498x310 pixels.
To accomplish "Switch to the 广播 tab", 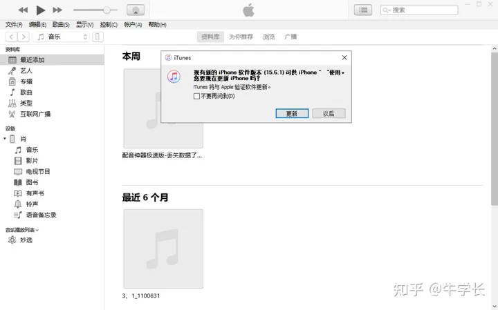I will 290,37.
